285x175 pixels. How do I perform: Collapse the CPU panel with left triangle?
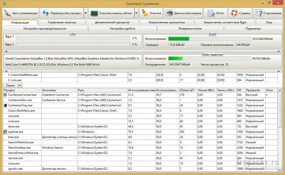[6, 51]
